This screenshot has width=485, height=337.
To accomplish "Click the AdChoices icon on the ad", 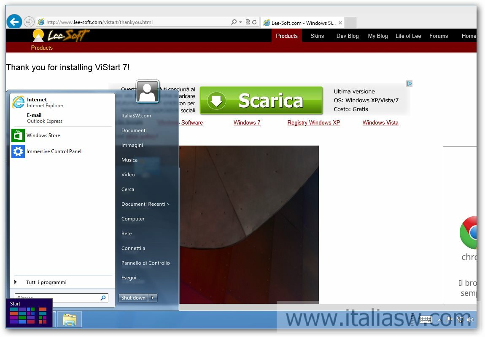I will (x=409, y=83).
